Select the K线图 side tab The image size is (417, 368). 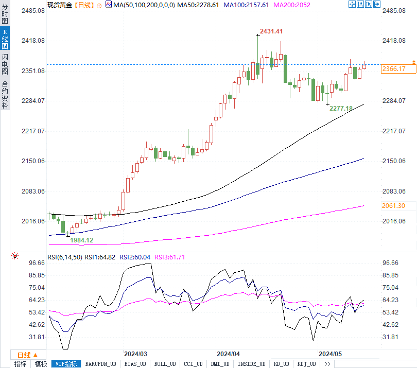click(x=5, y=39)
